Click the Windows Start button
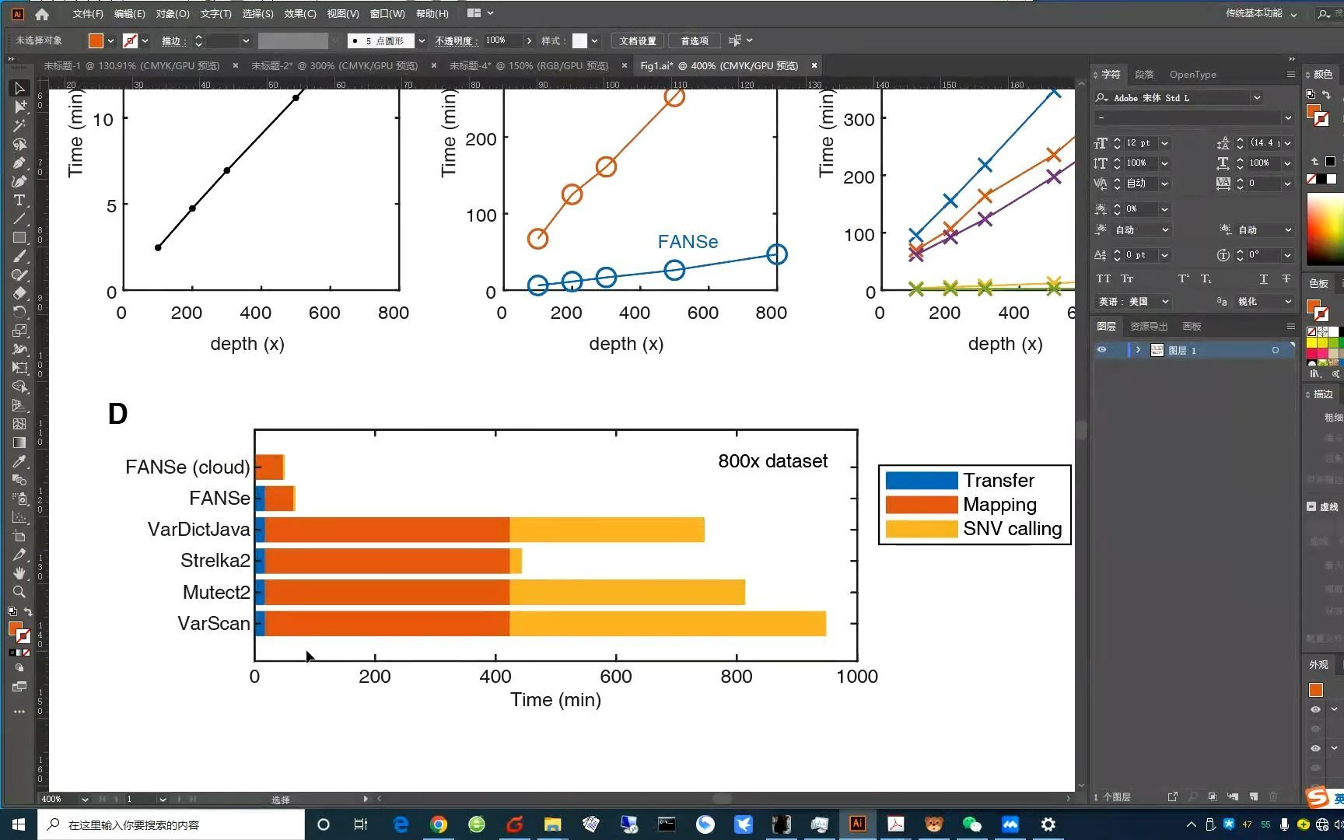Screen dimensions: 1344x840 point(19,824)
